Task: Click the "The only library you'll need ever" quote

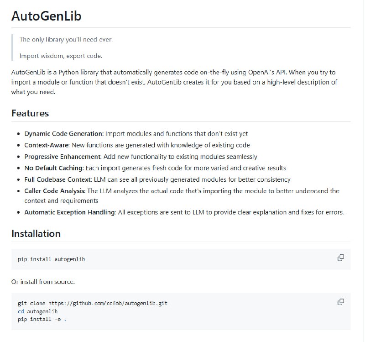Action: (x=66, y=39)
